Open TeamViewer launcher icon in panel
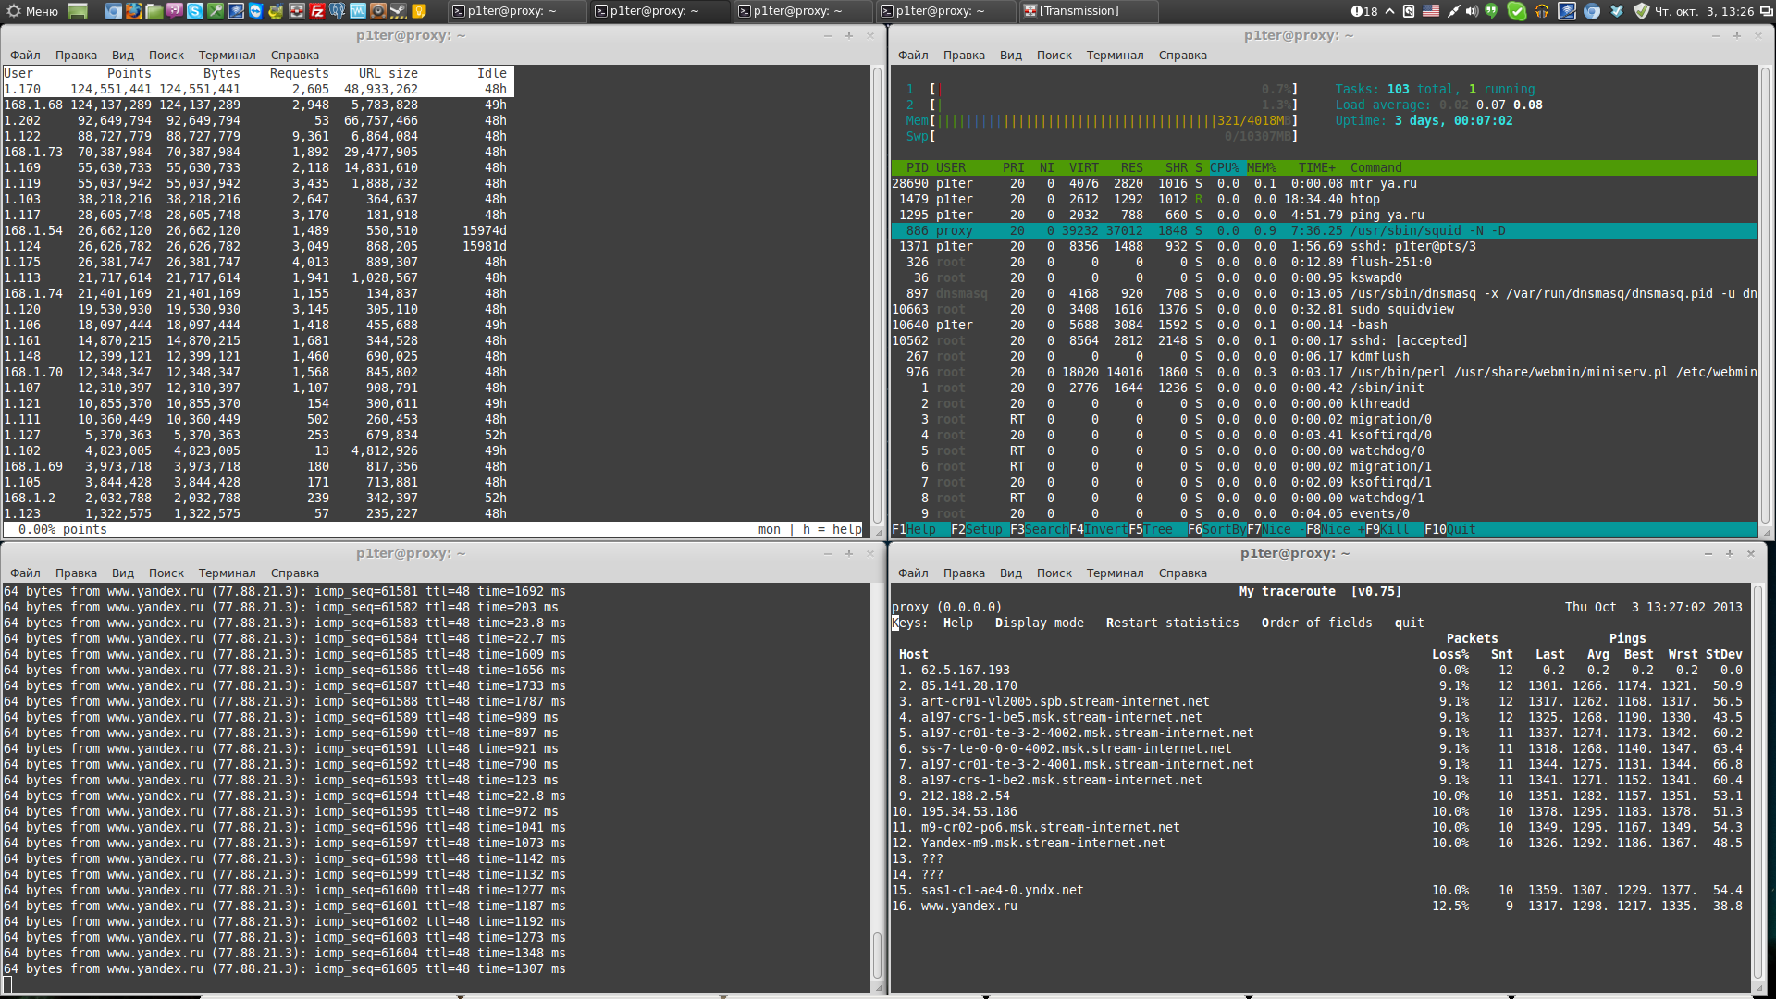Image resolution: width=1776 pixels, height=999 pixels. pos(256,11)
